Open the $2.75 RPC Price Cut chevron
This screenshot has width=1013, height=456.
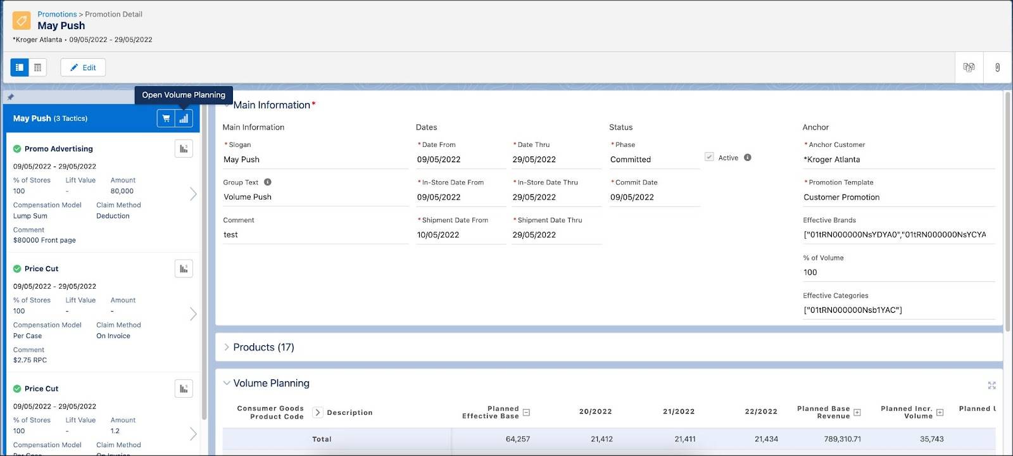coord(193,313)
